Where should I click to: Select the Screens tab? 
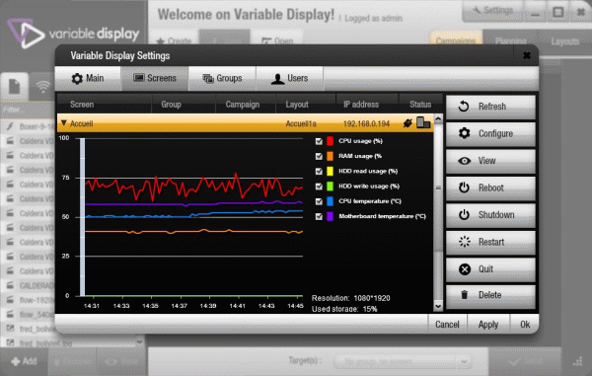tap(155, 79)
